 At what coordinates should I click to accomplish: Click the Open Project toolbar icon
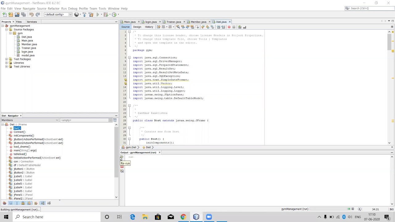point(17,14)
